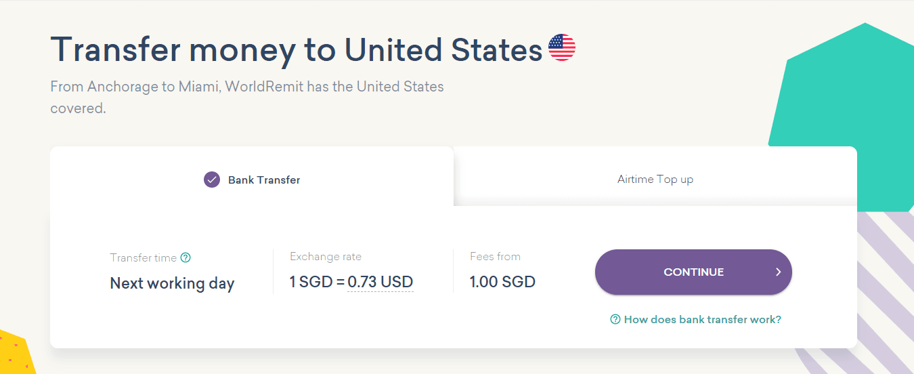914x374 pixels.
Task: Open "How does bank transfer work?" link
Action: pyautogui.click(x=702, y=319)
